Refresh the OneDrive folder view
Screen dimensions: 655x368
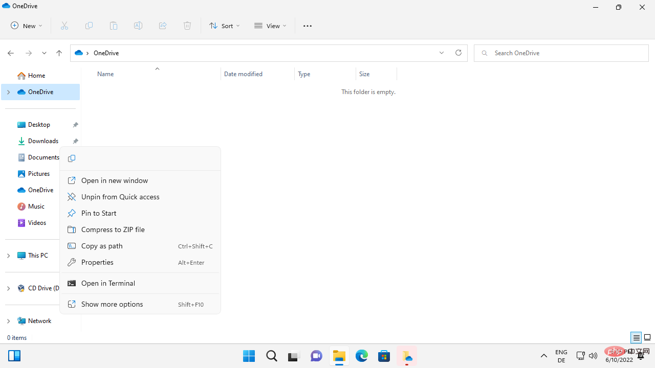click(x=458, y=53)
